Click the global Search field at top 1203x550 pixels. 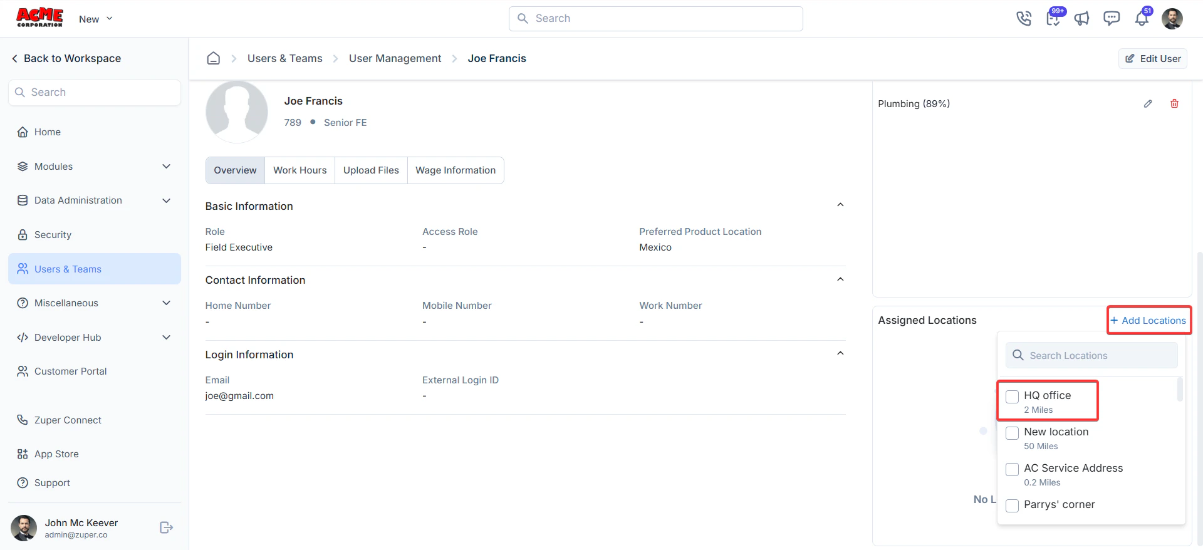pos(656,19)
